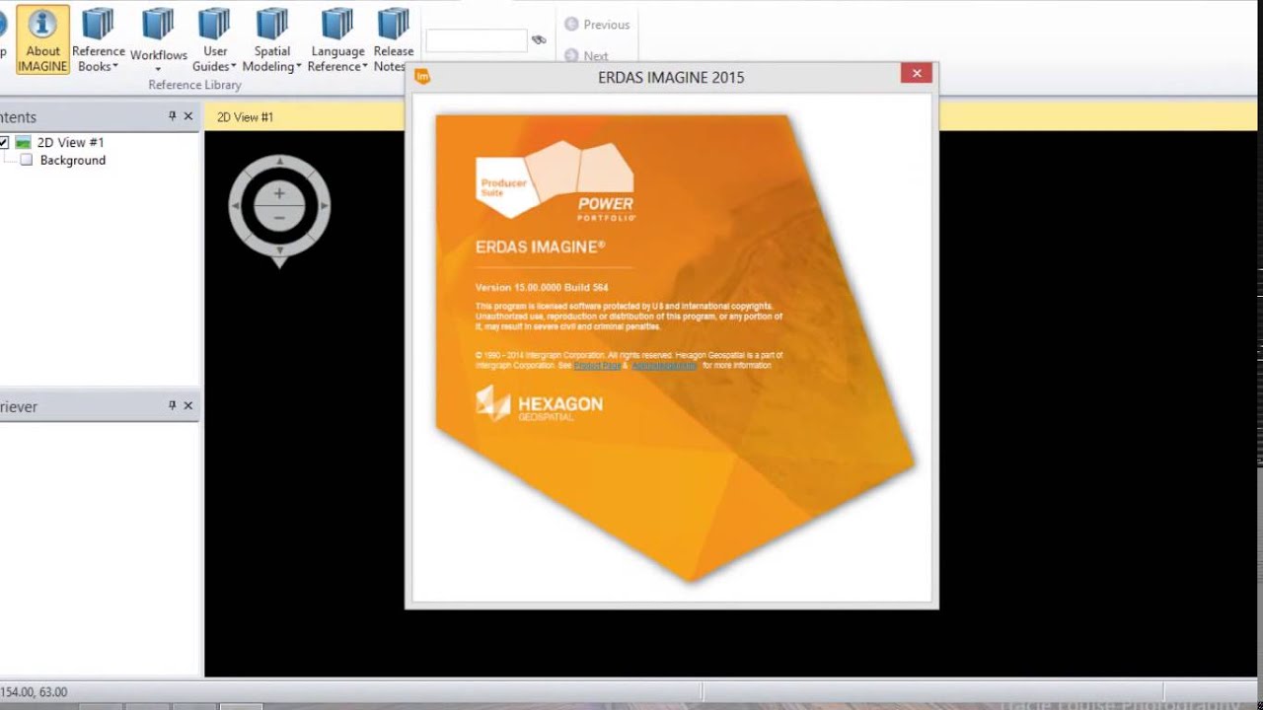Open the Language Reference dropdown
Image resolution: width=1263 pixels, height=710 pixels.
pyautogui.click(x=337, y=39)
